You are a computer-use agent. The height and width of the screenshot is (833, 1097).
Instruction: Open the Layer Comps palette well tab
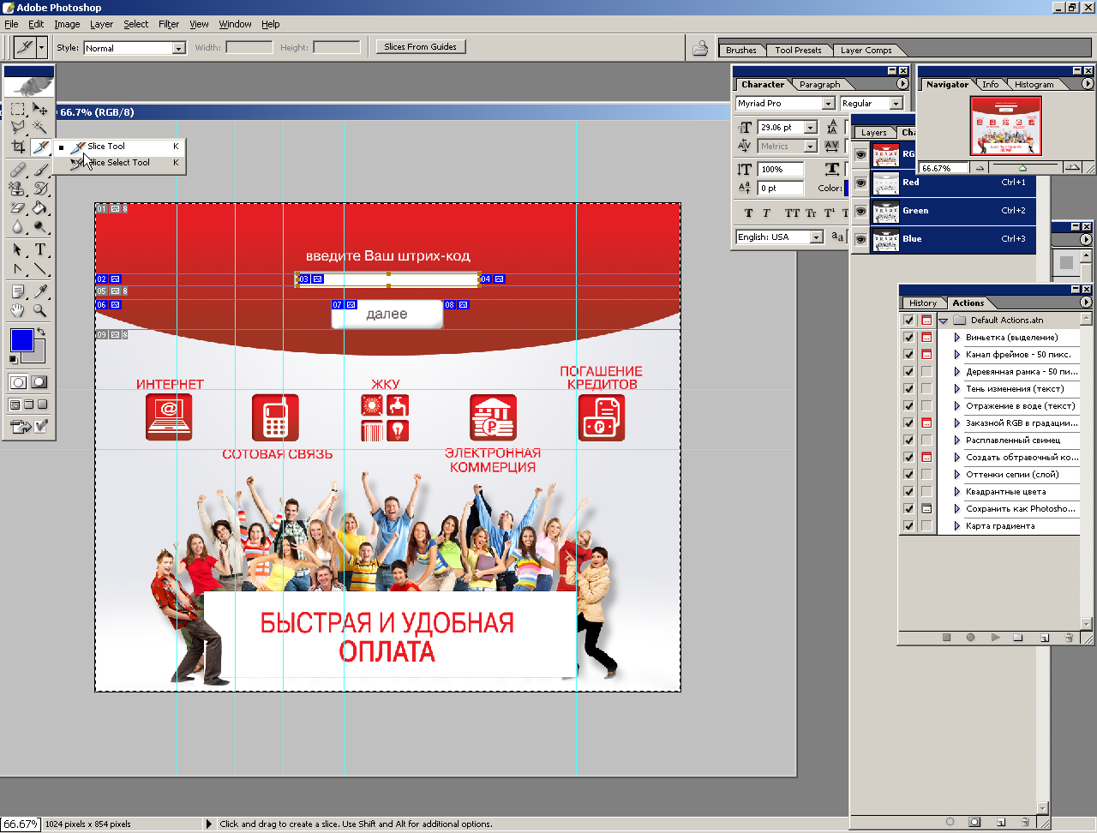[x=866, y=51]
